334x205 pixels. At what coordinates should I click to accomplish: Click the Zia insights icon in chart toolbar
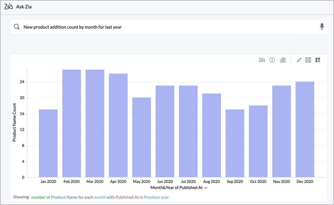[262, 60]
